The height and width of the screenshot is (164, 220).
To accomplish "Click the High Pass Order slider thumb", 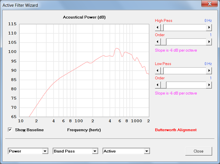I will coord(163,42).
